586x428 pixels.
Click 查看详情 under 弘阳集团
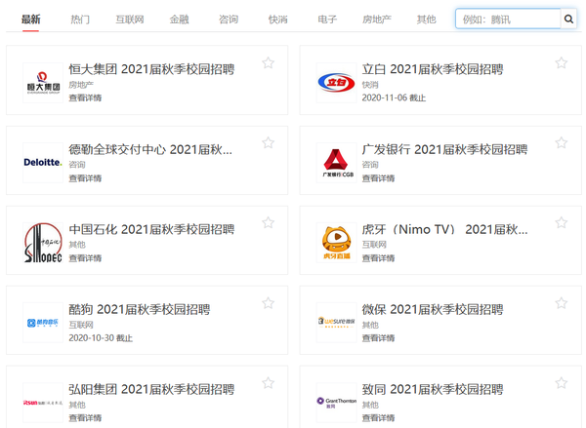coord(85,418)
